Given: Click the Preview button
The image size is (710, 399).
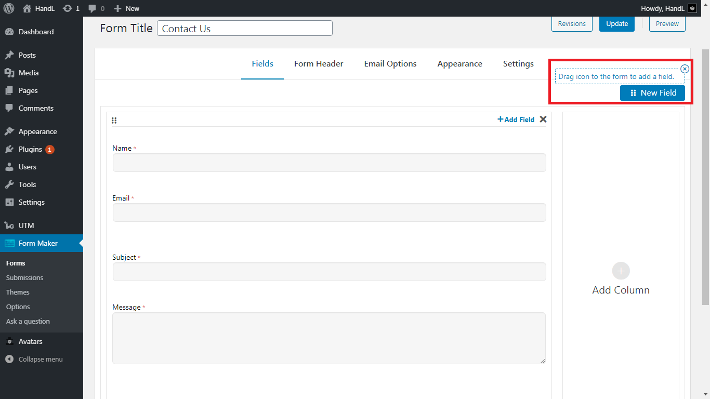Looking at the screenshot, I should click(x=667, y=24).
